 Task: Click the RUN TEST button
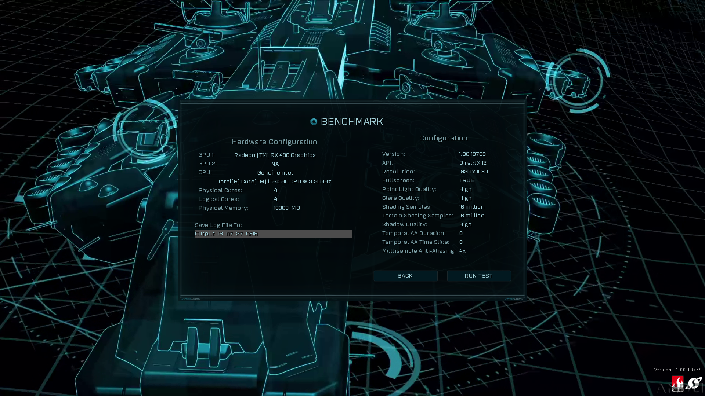click(479, 276)
